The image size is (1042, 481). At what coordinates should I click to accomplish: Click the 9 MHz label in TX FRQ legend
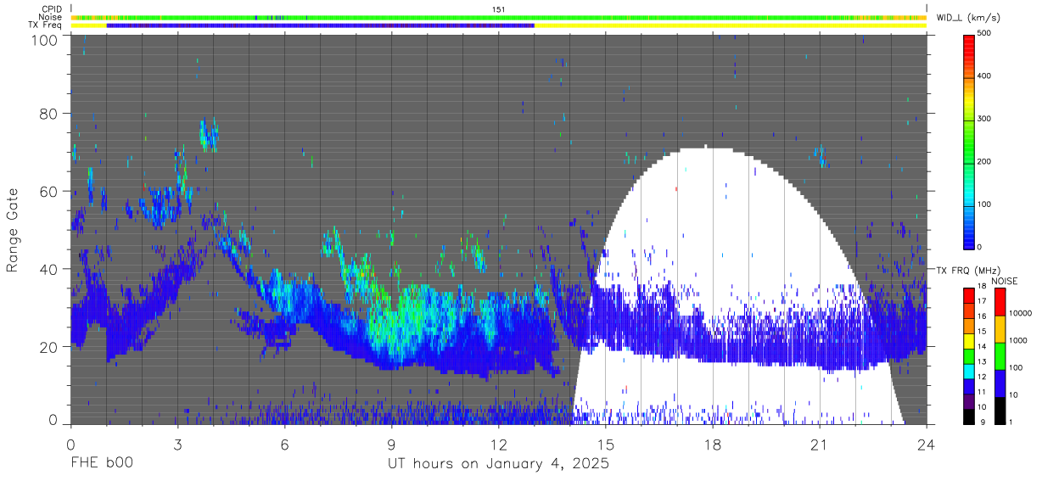pos(984,422)
